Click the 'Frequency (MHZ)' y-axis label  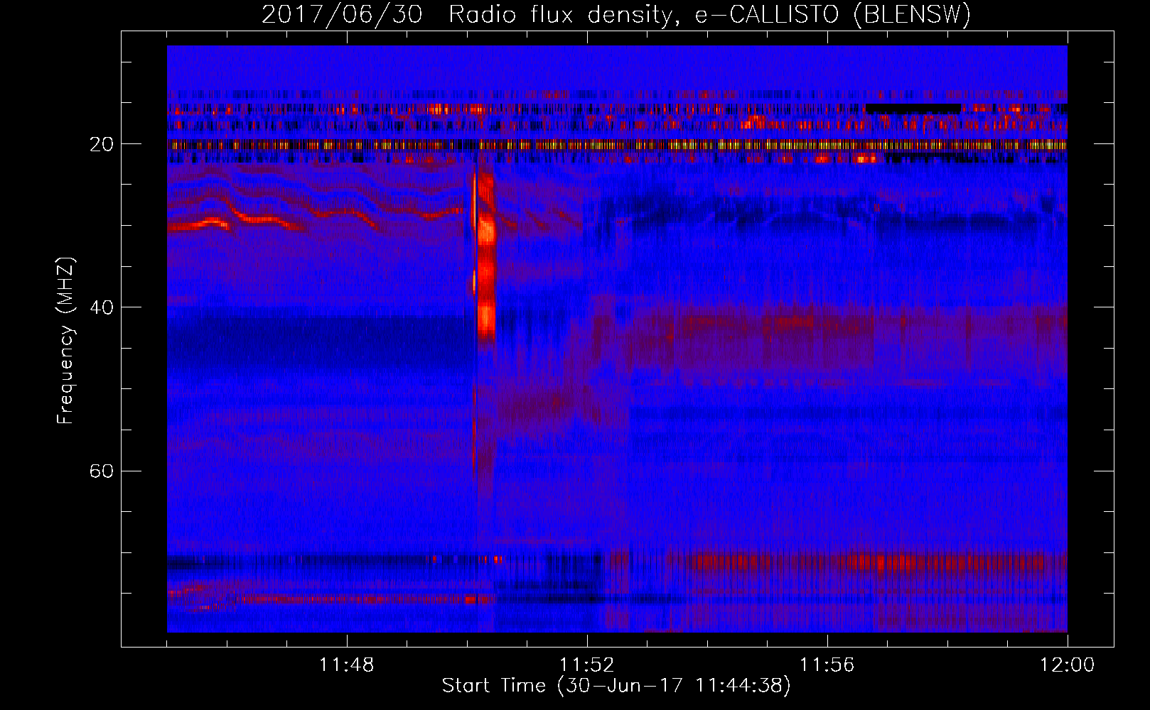click(x=65, y=341)
